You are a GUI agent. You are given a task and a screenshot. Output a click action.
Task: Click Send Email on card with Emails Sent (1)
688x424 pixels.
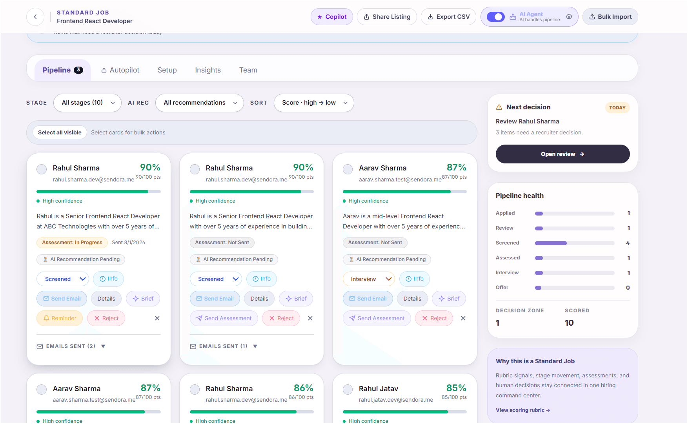pos(215,299)
